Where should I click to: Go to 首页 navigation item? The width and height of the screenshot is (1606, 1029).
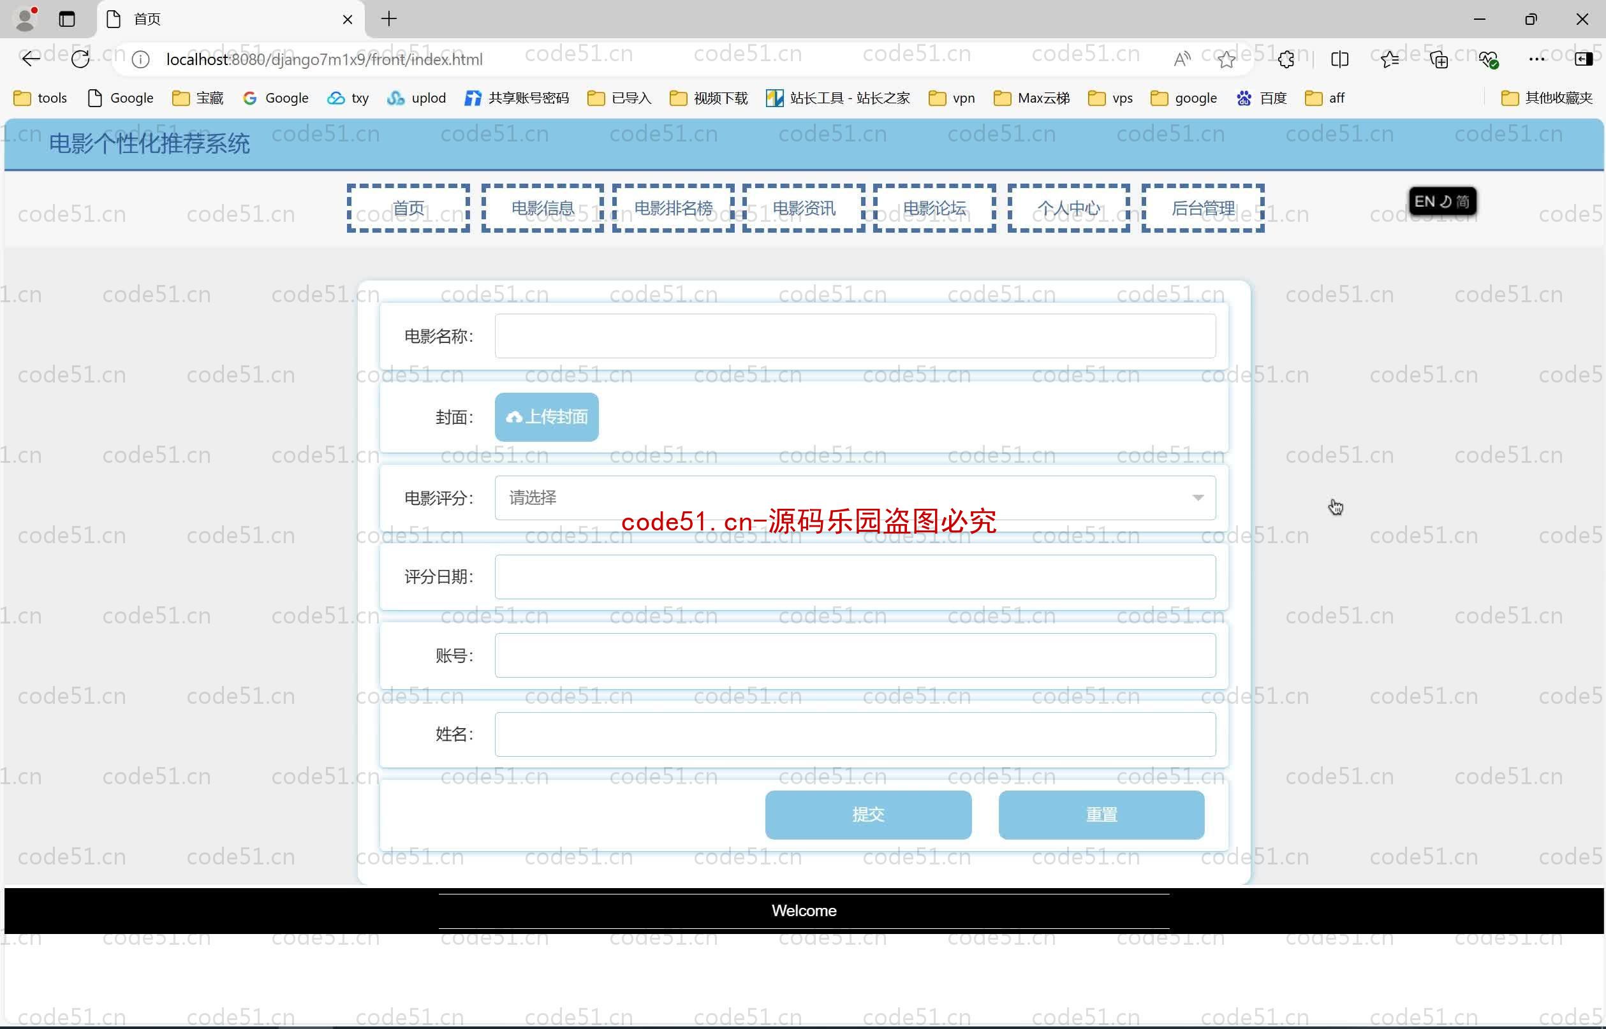[x=408, y=208]
